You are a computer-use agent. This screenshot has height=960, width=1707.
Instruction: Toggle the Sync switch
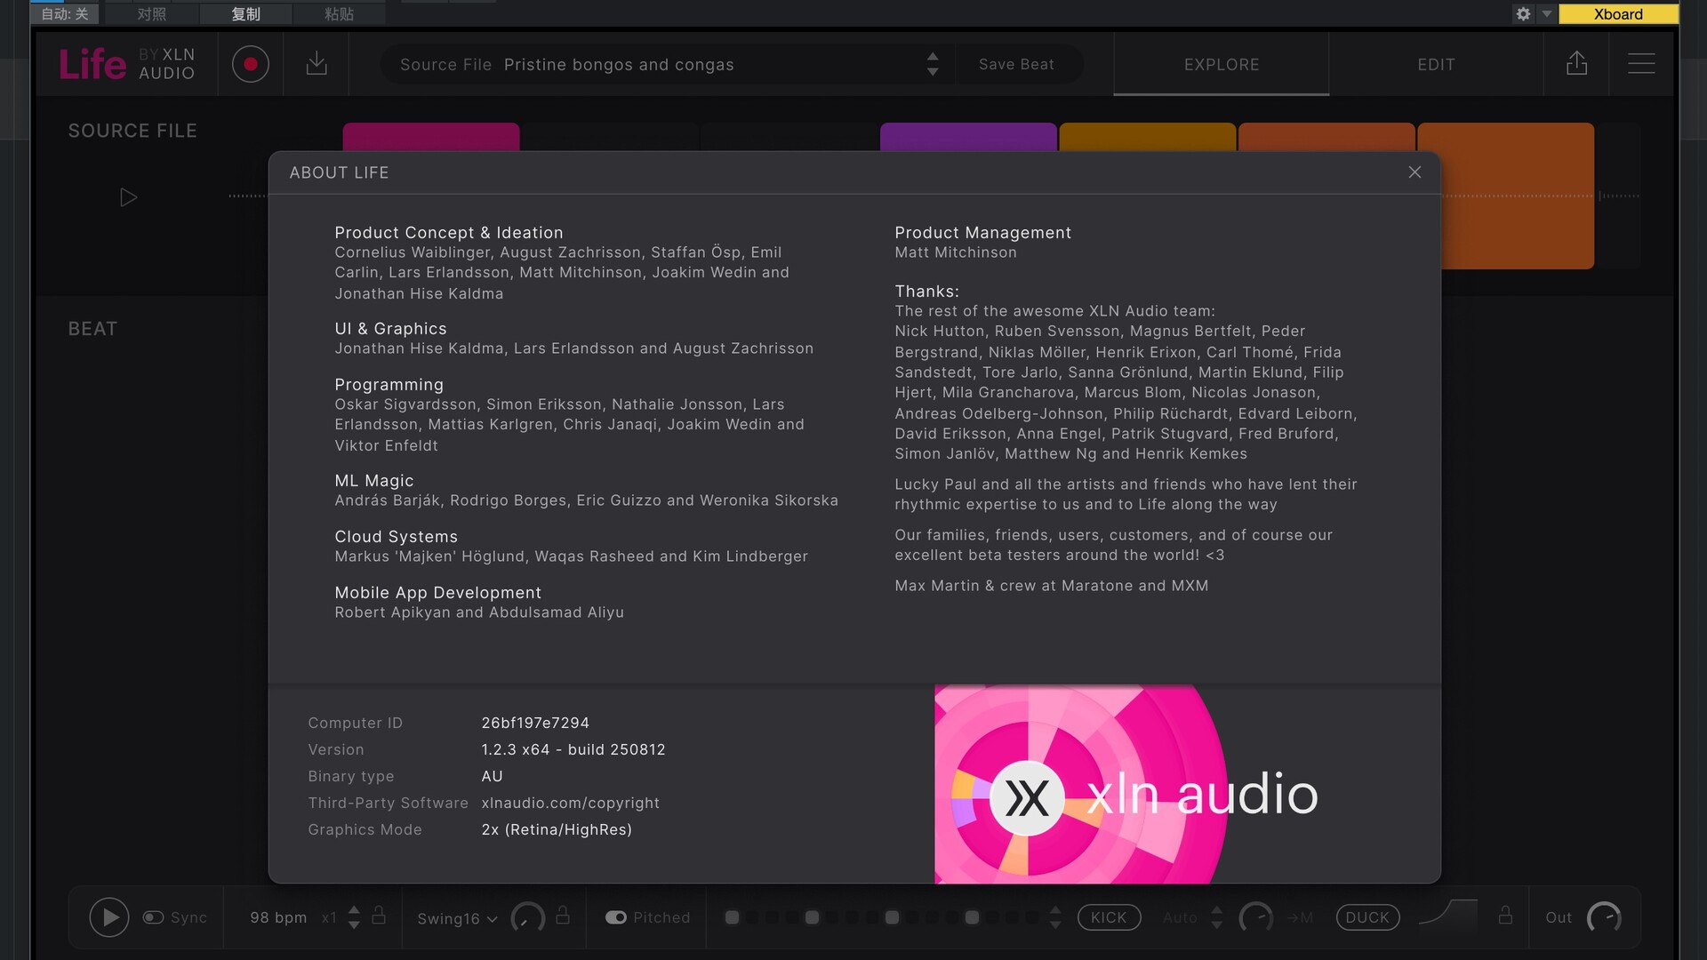tap(154, 917)
